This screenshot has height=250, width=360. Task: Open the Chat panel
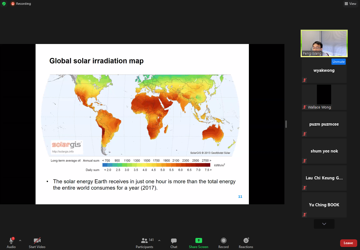[x=174, y=243]
